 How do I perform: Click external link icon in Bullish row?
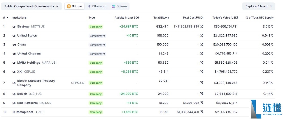coord(201,94)
